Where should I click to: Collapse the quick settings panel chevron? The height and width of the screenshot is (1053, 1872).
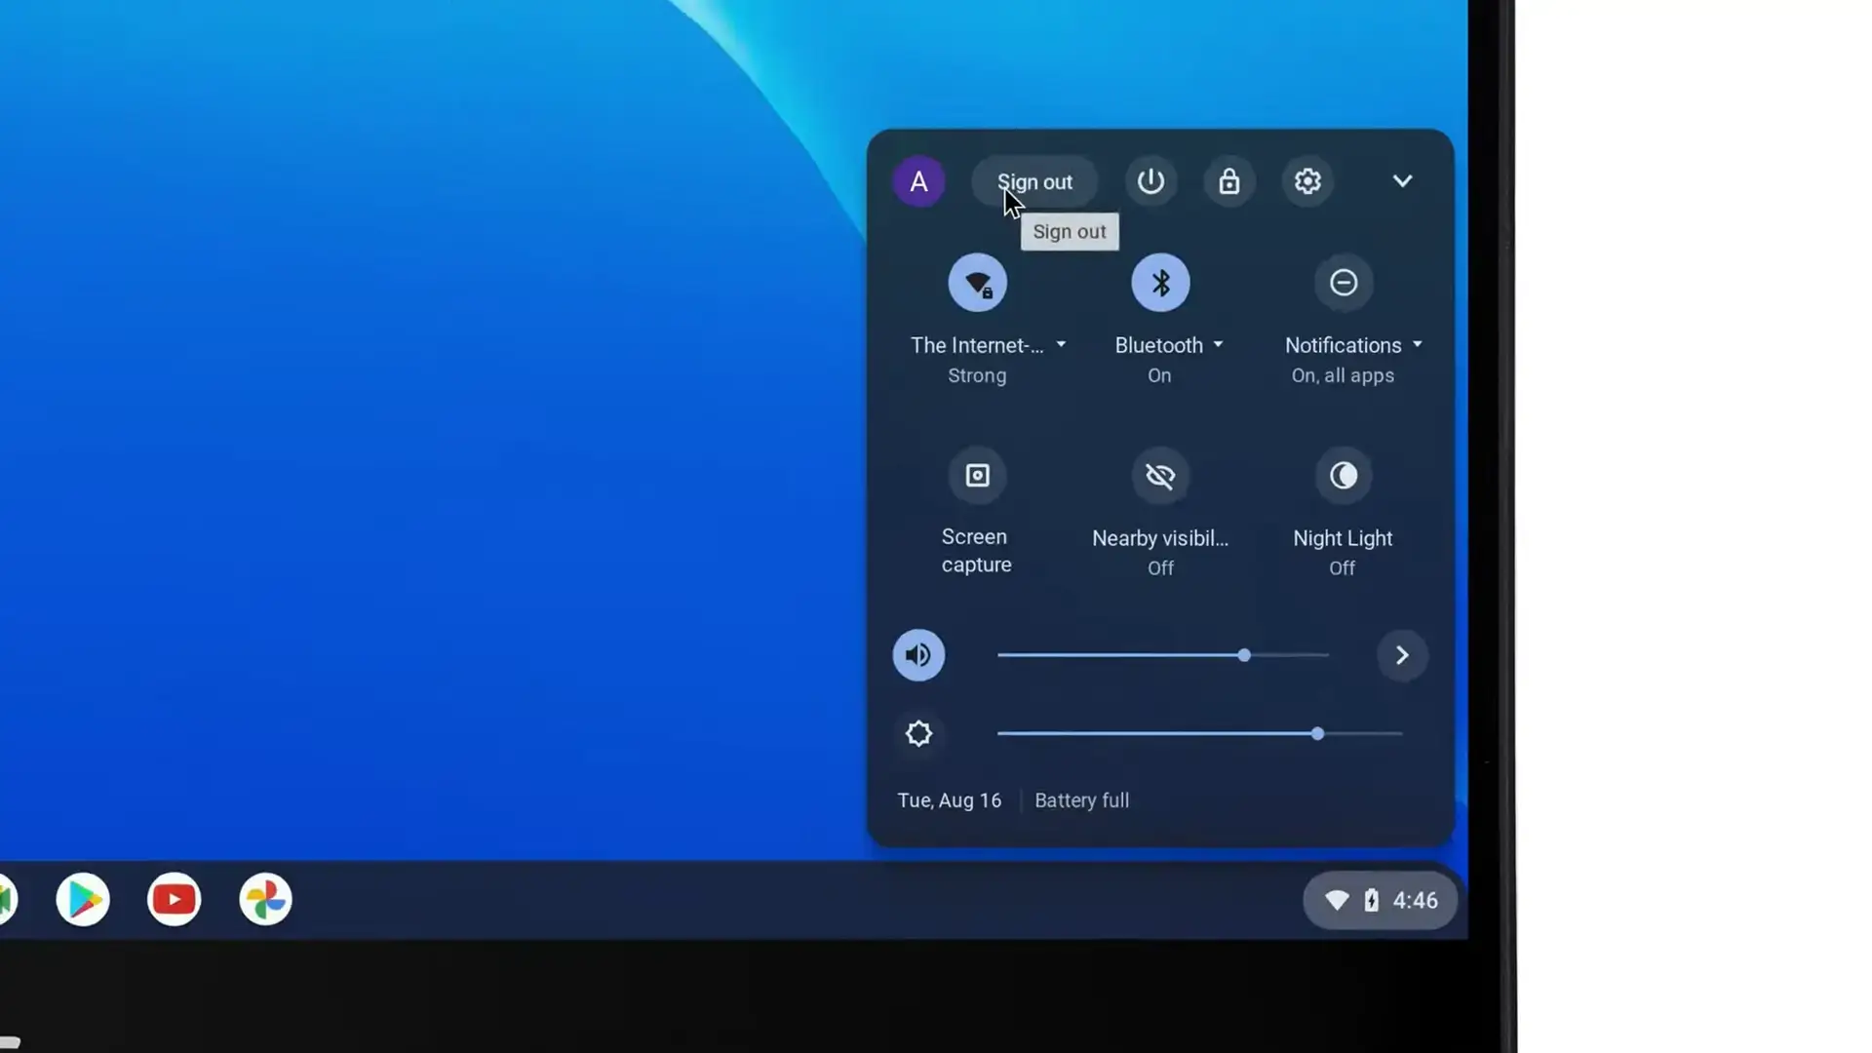click(x=1402, y=181)
